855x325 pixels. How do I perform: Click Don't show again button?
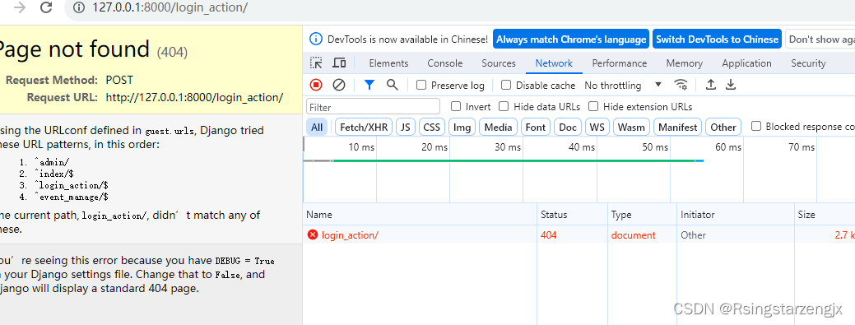coord(820,39)
